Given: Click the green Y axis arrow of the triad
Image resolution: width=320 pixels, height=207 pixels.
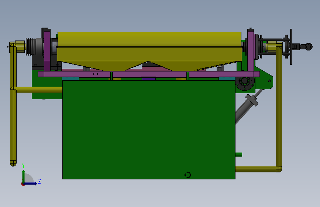Looking at the screenshot, I should [24, 176].
